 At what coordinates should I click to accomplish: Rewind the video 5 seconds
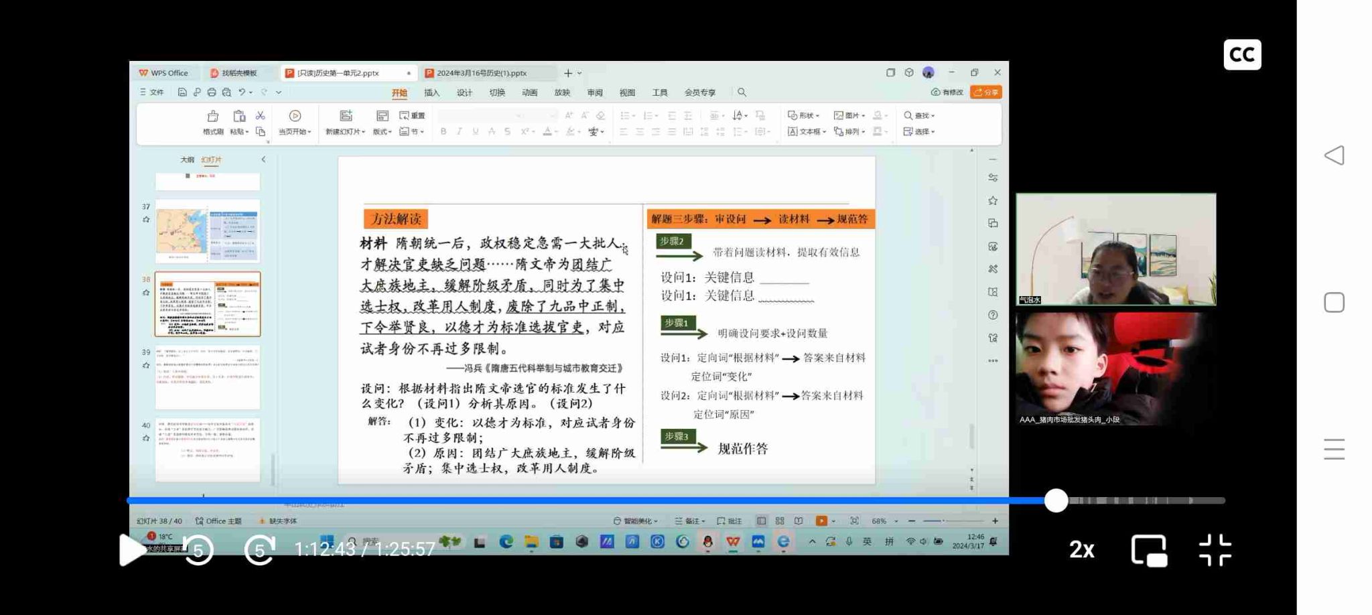point(198,550)
